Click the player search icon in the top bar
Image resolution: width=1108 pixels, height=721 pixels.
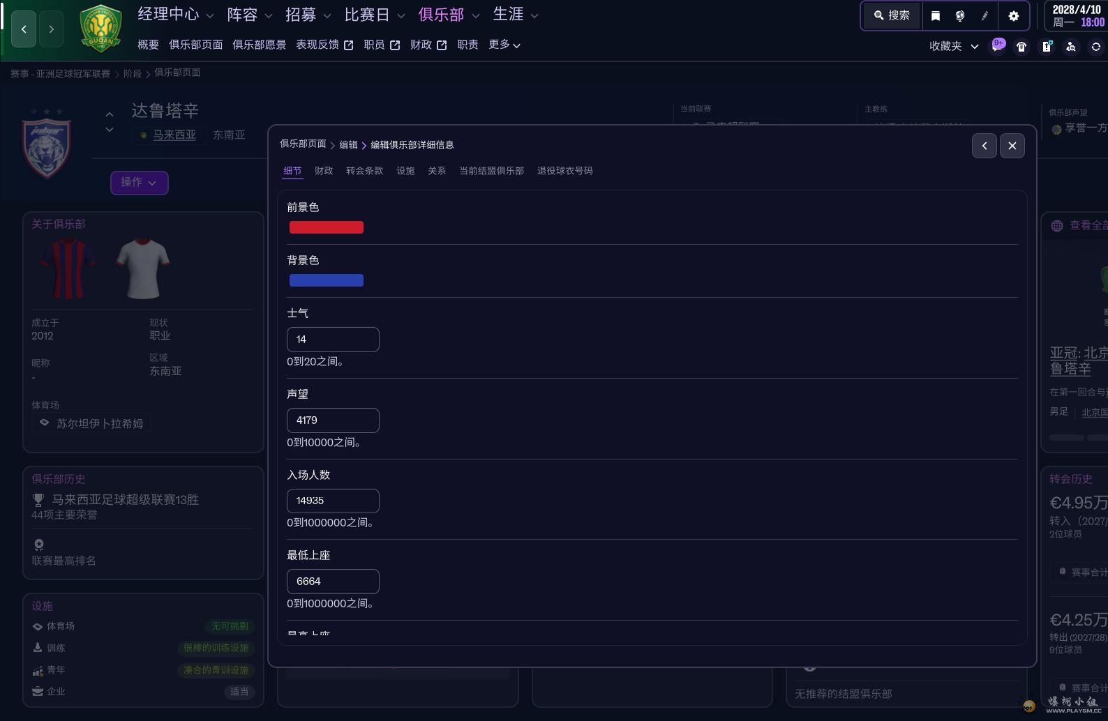1071,47
